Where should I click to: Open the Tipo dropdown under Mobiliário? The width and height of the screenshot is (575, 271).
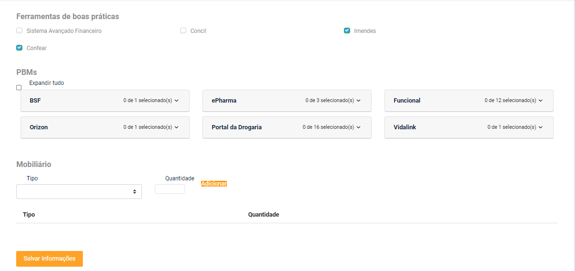tap(79, 191)
